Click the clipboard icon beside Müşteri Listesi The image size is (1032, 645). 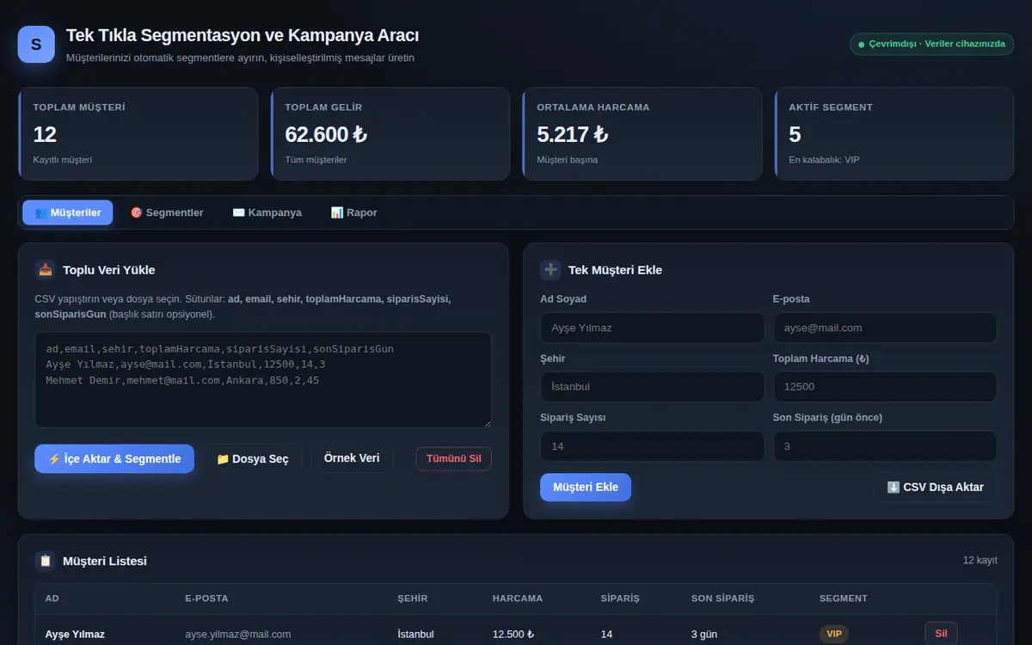45,561
